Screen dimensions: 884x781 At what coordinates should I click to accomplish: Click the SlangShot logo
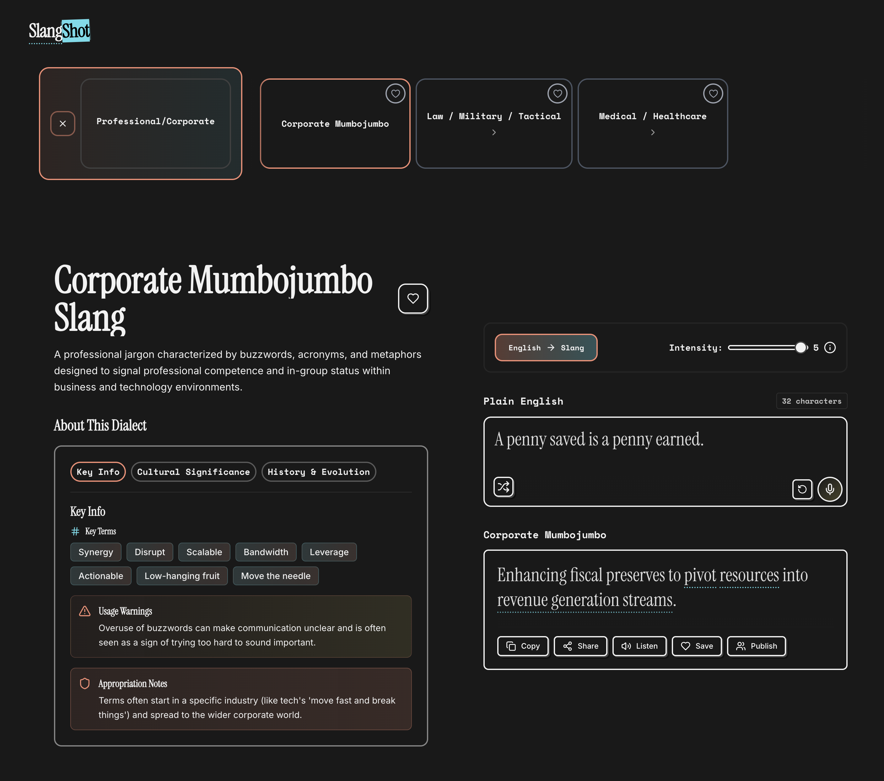(x=59, y=31)
